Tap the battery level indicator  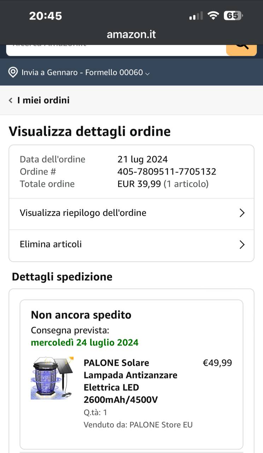[x=233, y=16]
